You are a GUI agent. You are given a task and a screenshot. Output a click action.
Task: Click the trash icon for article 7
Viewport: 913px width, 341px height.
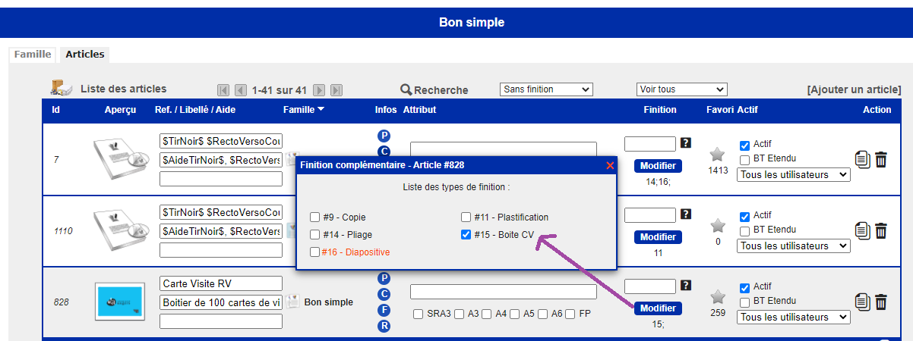(881, 160)
